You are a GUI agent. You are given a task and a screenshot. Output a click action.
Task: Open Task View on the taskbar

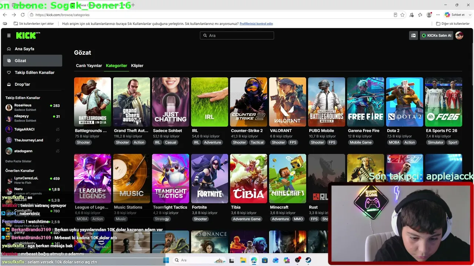tap(232, 260)
